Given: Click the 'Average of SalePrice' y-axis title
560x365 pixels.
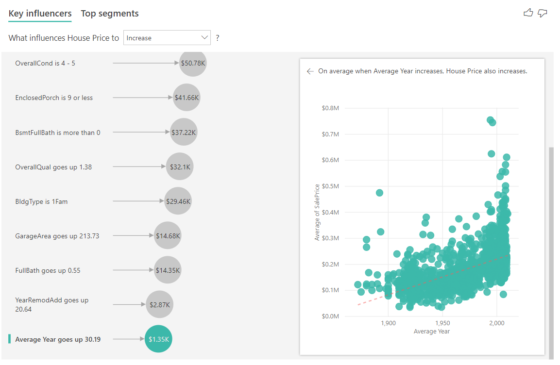Looking at the screenshot, I should click(317, 212).
